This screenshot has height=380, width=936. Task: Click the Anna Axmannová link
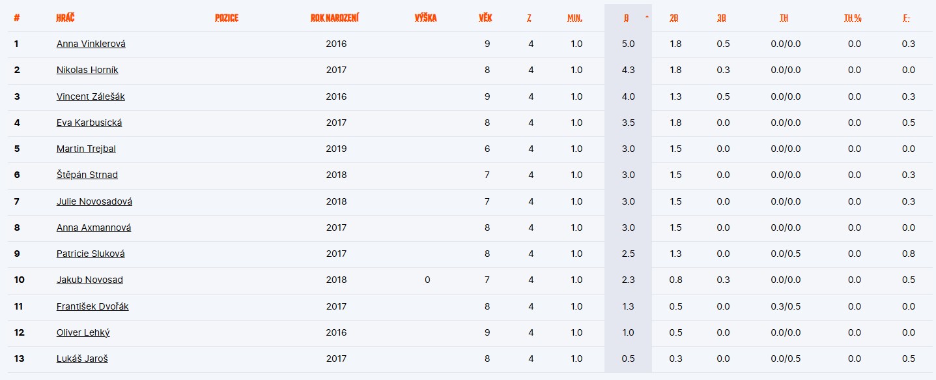(x=94, y=227)
